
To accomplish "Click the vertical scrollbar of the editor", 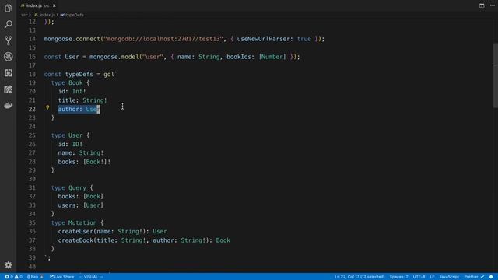I will pos(496,75).
